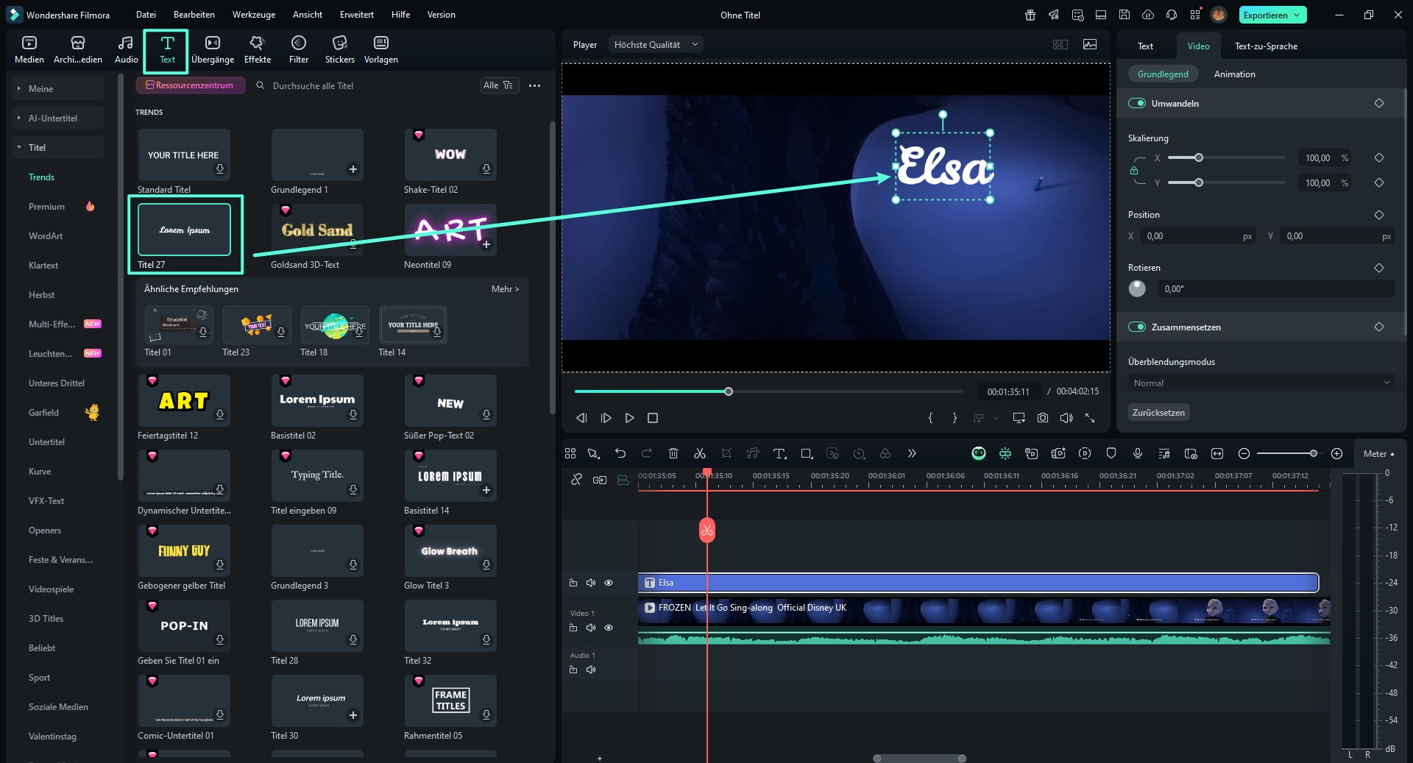
Task: Play the preview video
Action: (629, 418)
